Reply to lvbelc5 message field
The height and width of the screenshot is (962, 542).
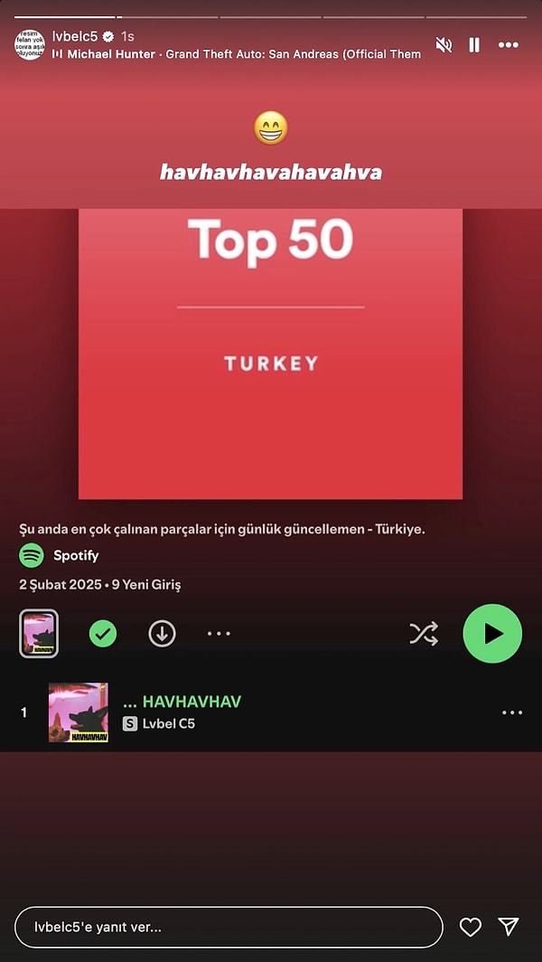pyautogui.click(x=229, y=927)
